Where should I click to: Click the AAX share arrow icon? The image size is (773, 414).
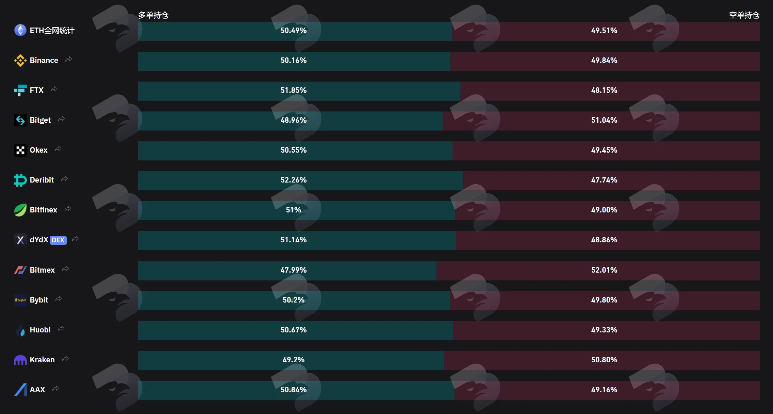pos(55,389)
